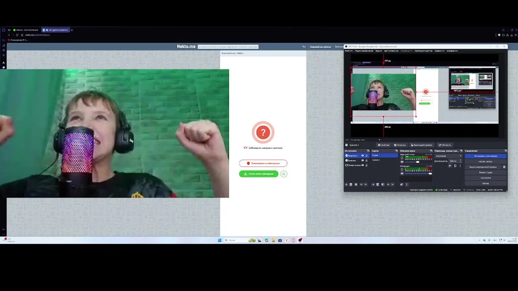
Task: Open desktop audio channel options menu
Action: [x=402, y=158]
